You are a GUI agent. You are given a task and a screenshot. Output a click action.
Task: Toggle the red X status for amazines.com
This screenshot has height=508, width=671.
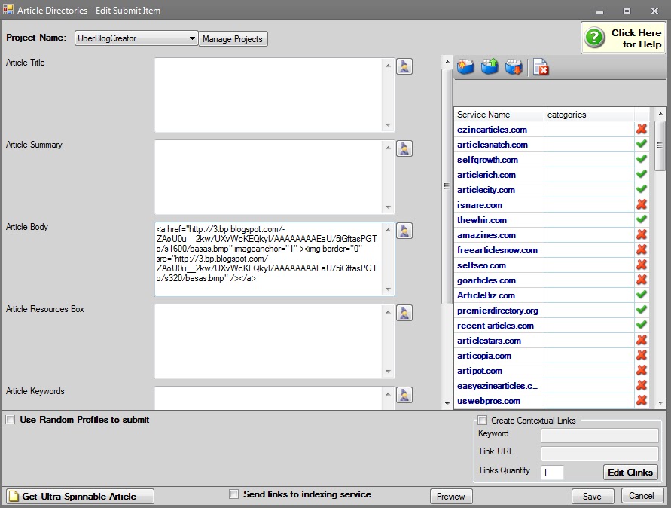click(x=642, y=234)
